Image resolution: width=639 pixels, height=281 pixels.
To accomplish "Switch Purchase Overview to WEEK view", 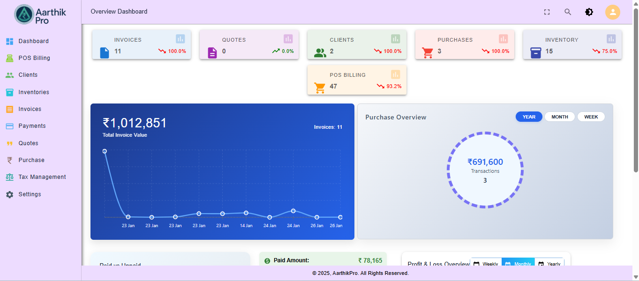I will click(591, 116).
